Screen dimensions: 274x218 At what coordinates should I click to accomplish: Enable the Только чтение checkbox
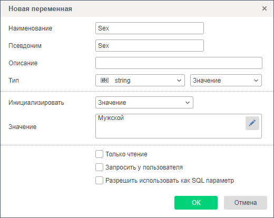point(99,154)
